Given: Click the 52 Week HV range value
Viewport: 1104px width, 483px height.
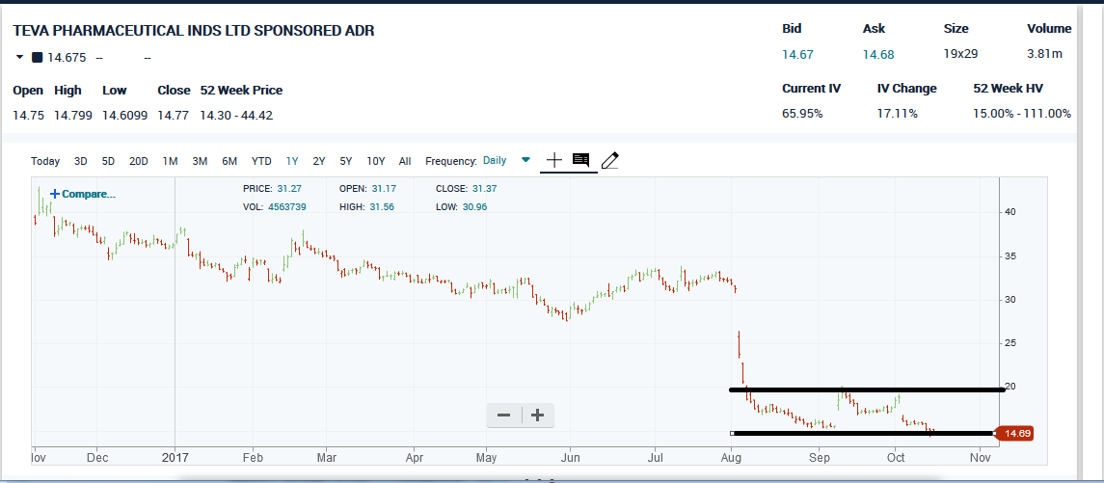Looking at the screenshot, I should [x=1022, y=114].
